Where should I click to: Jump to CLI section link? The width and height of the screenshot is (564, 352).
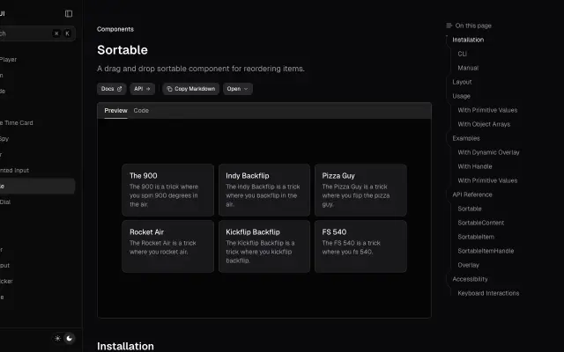pos(462,54)
